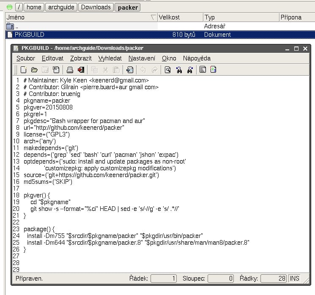The image size is (315, 295).
Task: Click the 'Downloads' path button
Action: pos(96,7)
